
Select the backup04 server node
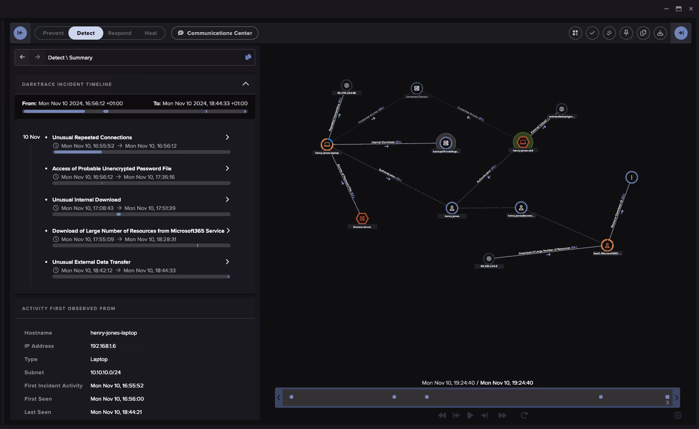[446, 143]
